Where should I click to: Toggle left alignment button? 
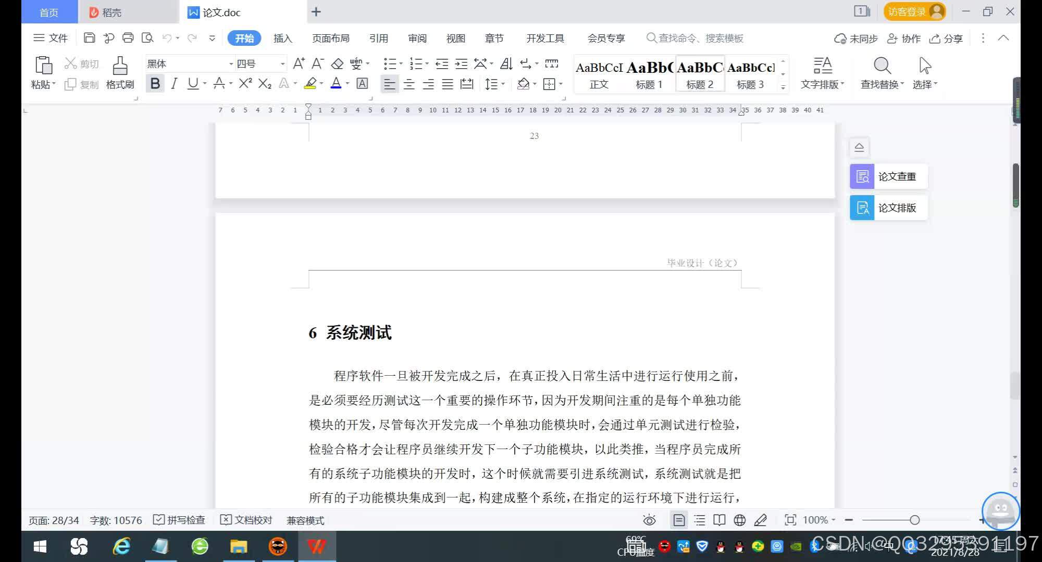coord(389,84)
